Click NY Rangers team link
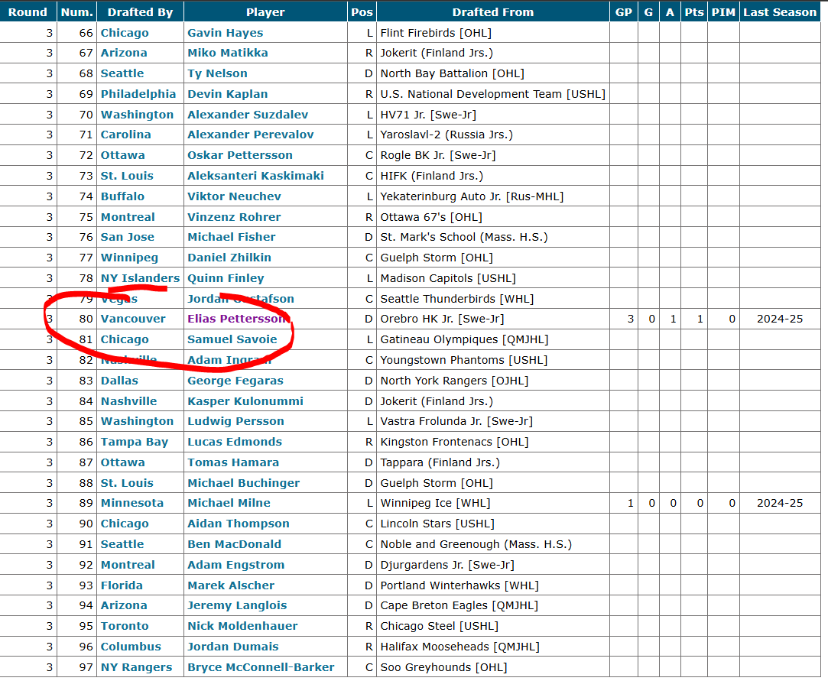Screen dimensions: 828x681 (x=136, y=667)
